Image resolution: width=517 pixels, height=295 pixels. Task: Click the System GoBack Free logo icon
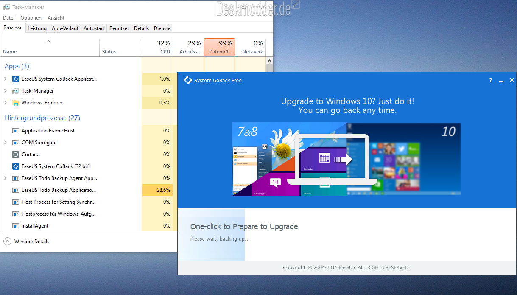(187, 80)
